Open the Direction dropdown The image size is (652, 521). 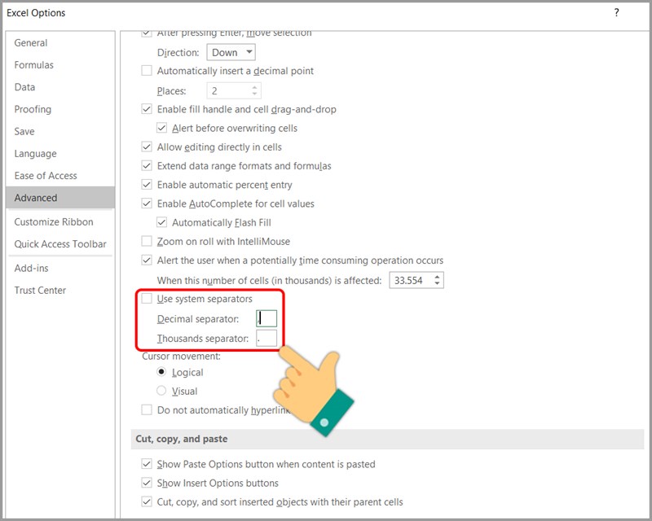232,52
